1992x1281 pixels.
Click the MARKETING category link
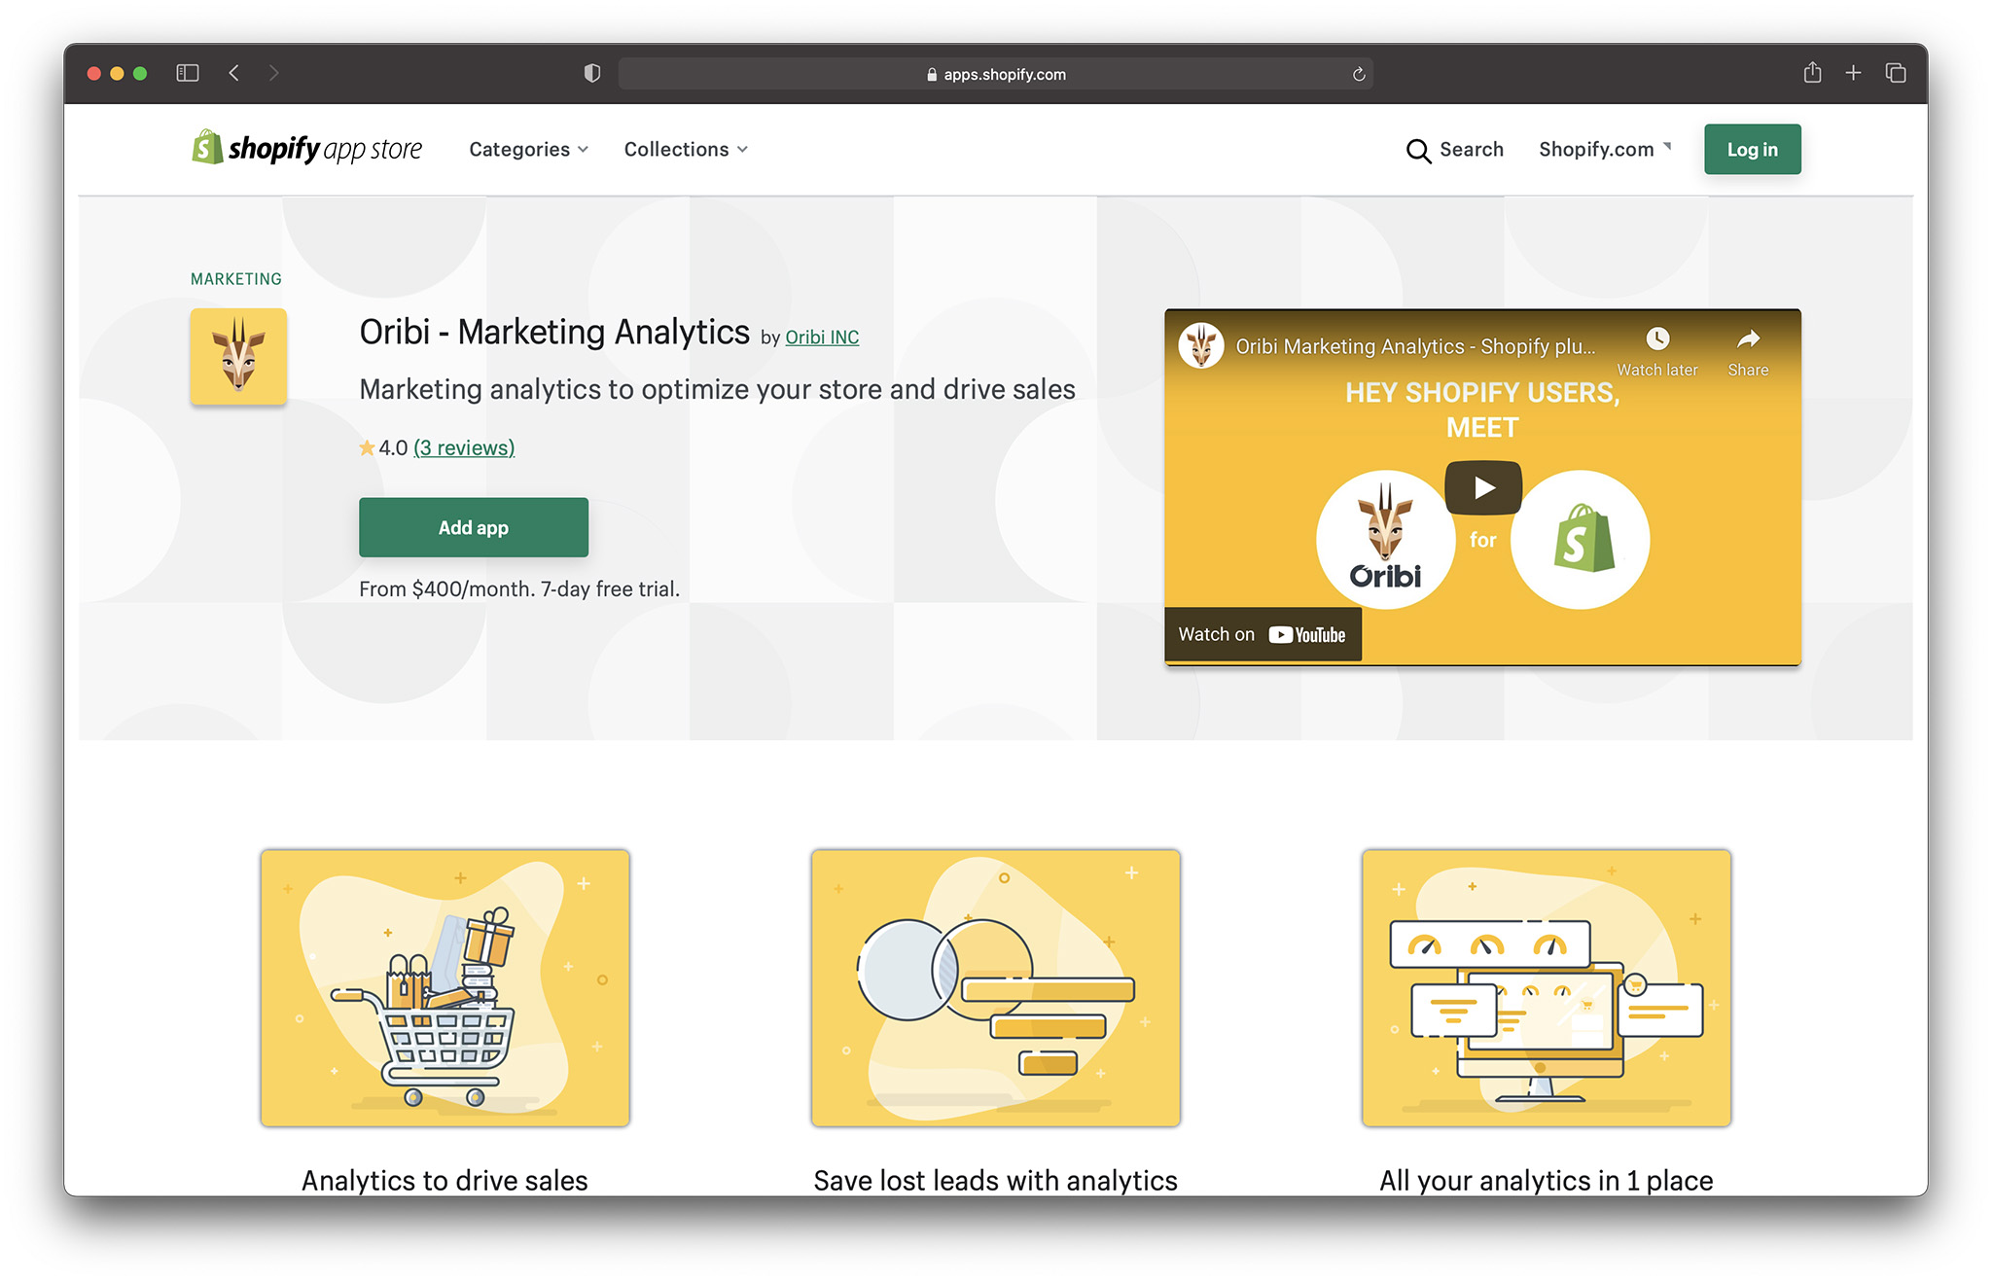tap(236, 279)
